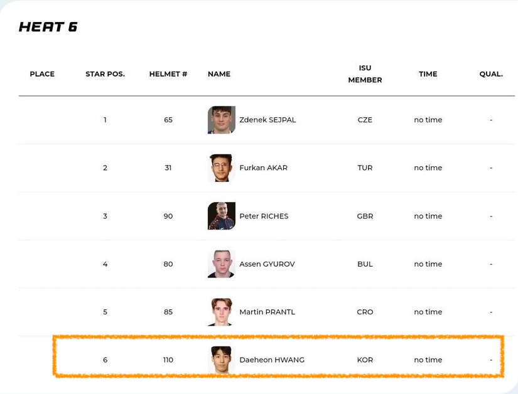Open the Martin PRANTL name link
518x394 pixels.
[267, 312]
